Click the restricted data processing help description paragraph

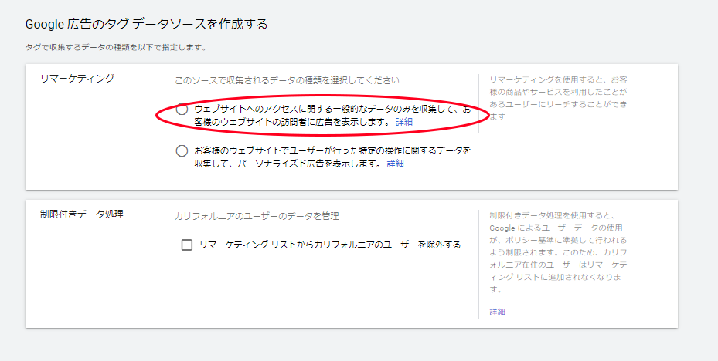click(558, 252)
